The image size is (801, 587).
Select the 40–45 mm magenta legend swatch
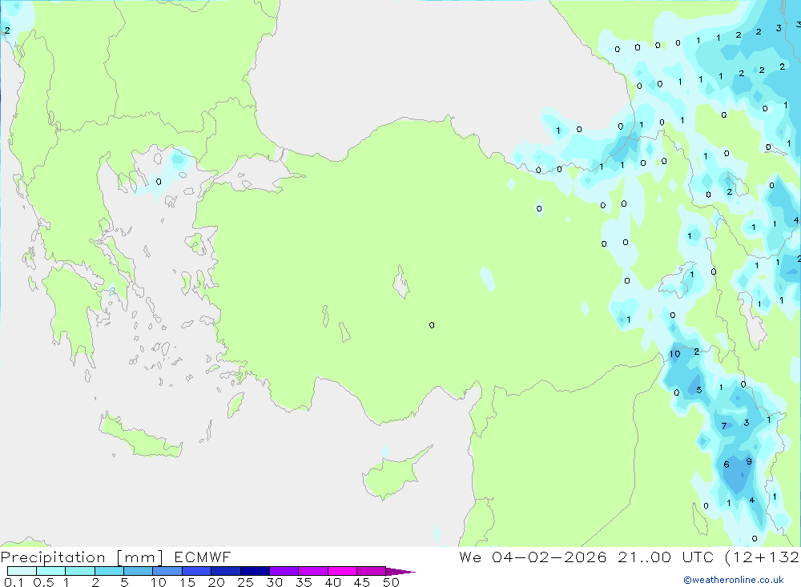pos(342,571)
